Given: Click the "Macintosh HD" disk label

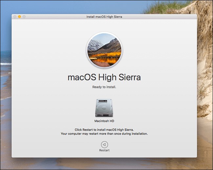Looking at the screenshot, I should (x=104, y=121).
